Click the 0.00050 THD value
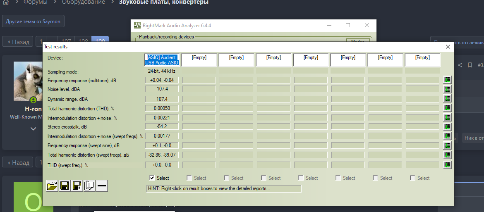Screen dimensions: 484x212 162,108
